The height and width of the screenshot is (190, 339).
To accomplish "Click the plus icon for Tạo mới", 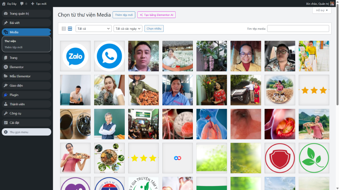I will (33, 4).
